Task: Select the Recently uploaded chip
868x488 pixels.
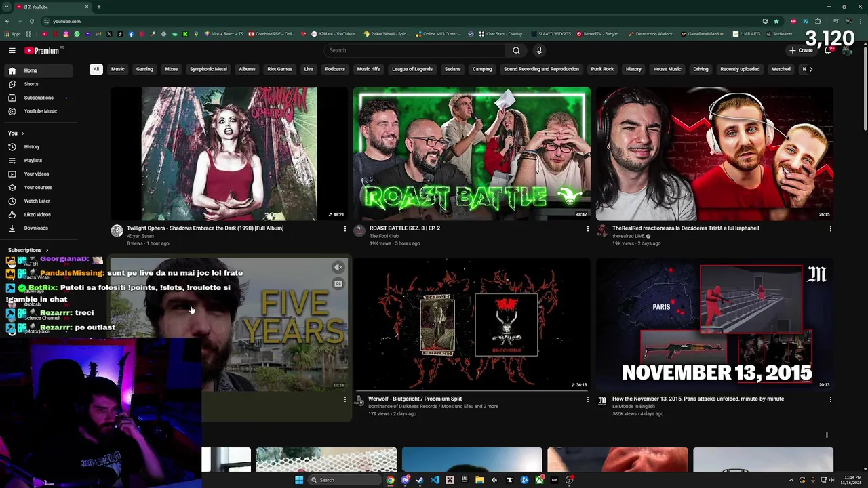Action: click(x=740, y=69)
